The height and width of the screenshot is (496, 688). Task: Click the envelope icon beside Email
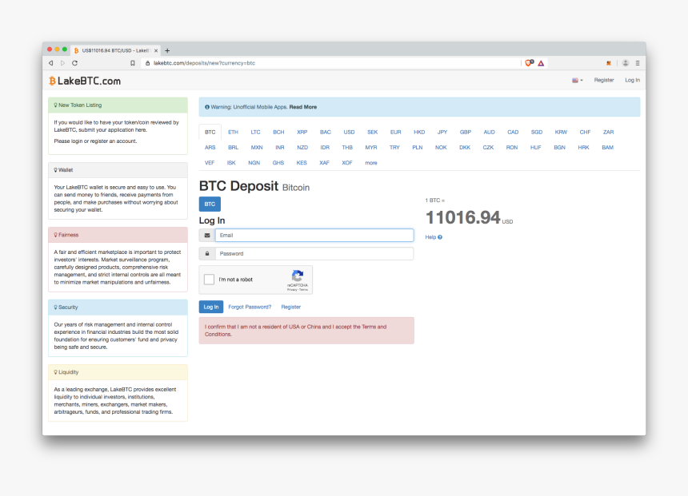[207, 236]
